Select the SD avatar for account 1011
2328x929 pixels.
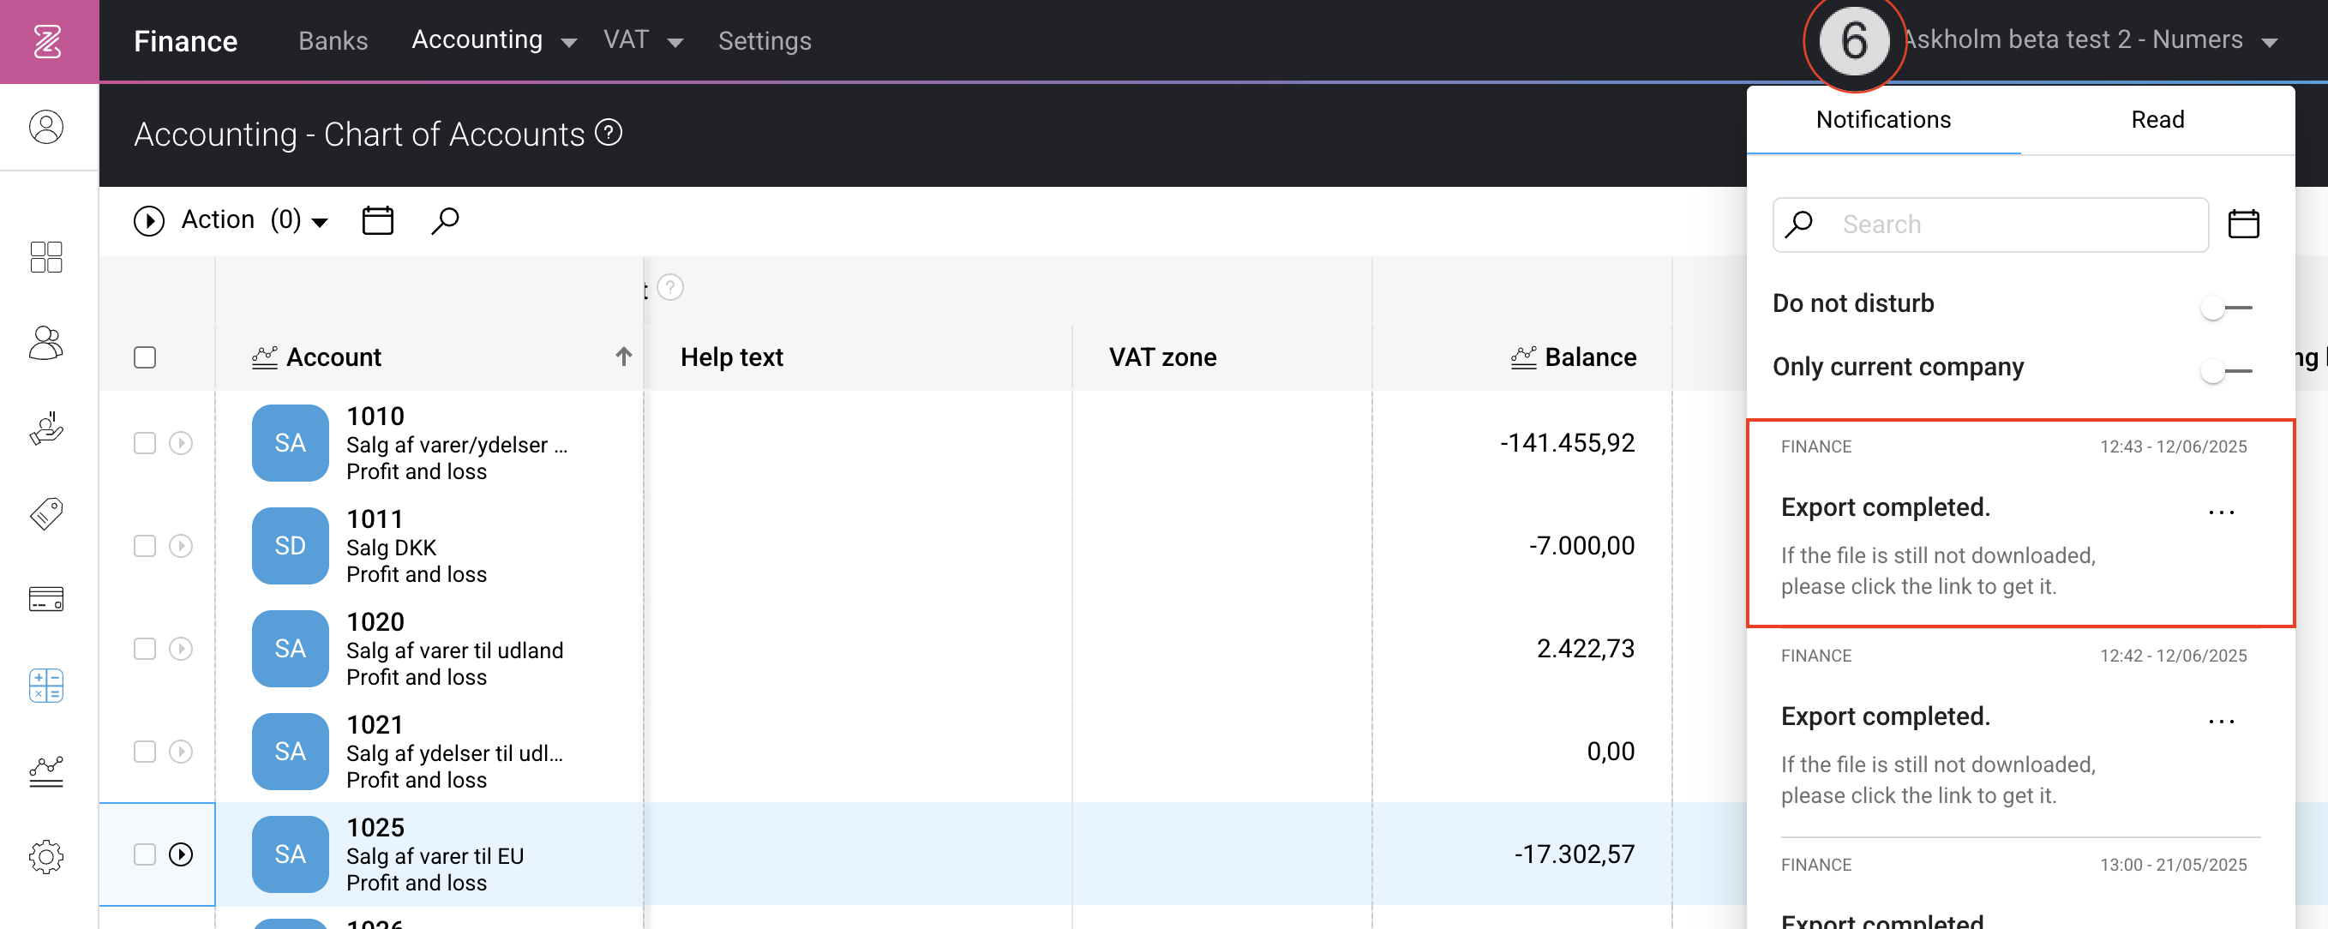290,546
